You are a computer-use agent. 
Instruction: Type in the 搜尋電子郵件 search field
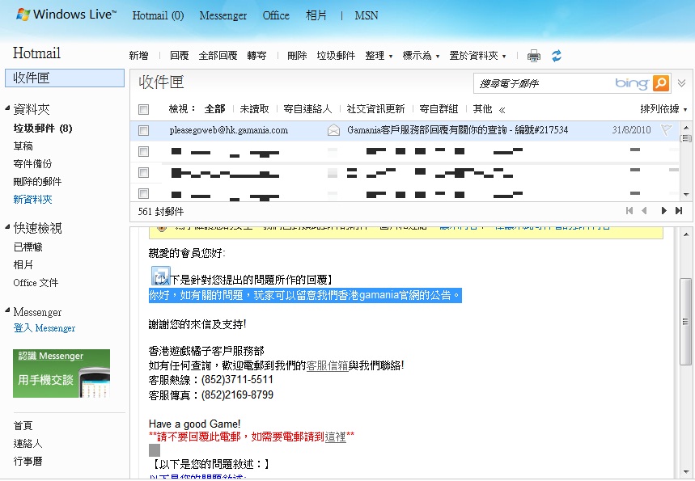542,83
